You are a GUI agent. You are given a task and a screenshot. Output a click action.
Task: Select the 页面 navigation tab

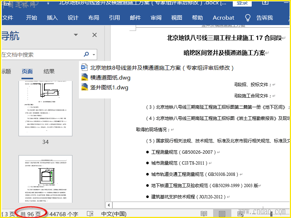coord(27,71)
